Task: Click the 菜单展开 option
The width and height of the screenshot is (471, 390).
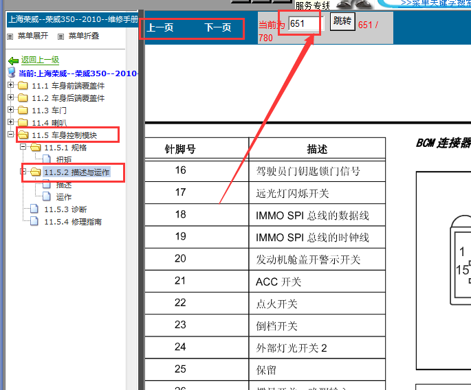Action: [33, 36]
